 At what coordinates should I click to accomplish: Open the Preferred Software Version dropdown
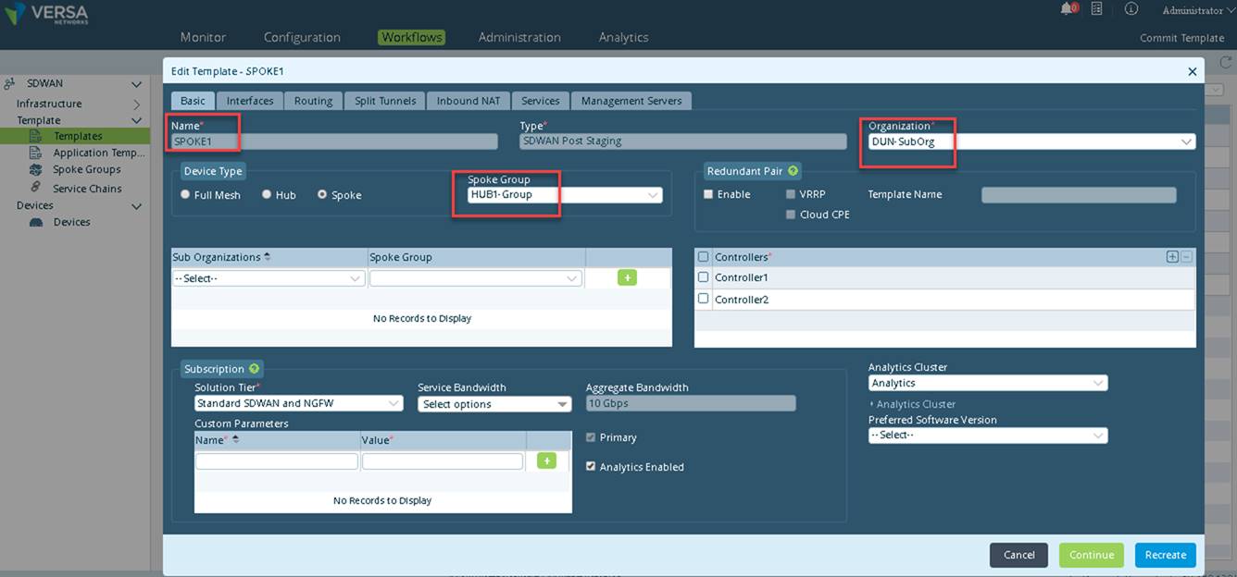pos(988,436)
